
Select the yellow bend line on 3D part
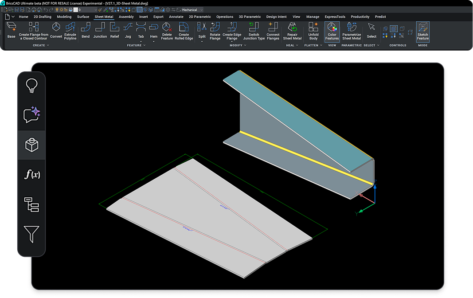point(306,157)
